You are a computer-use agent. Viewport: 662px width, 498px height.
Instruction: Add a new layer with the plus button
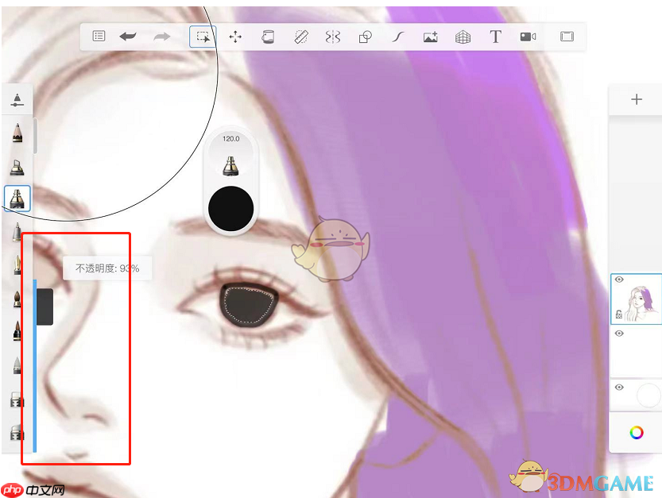click(636, 98)
